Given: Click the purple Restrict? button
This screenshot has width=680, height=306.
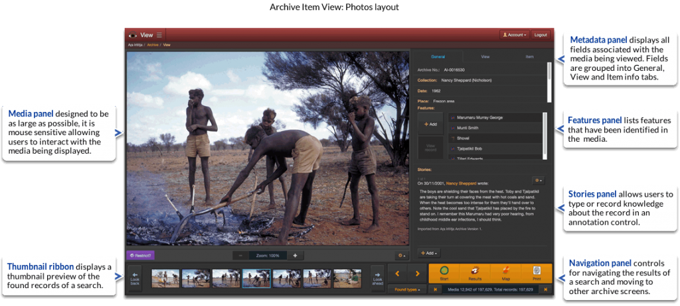Looking at the screenshot, I should point(140,256).
